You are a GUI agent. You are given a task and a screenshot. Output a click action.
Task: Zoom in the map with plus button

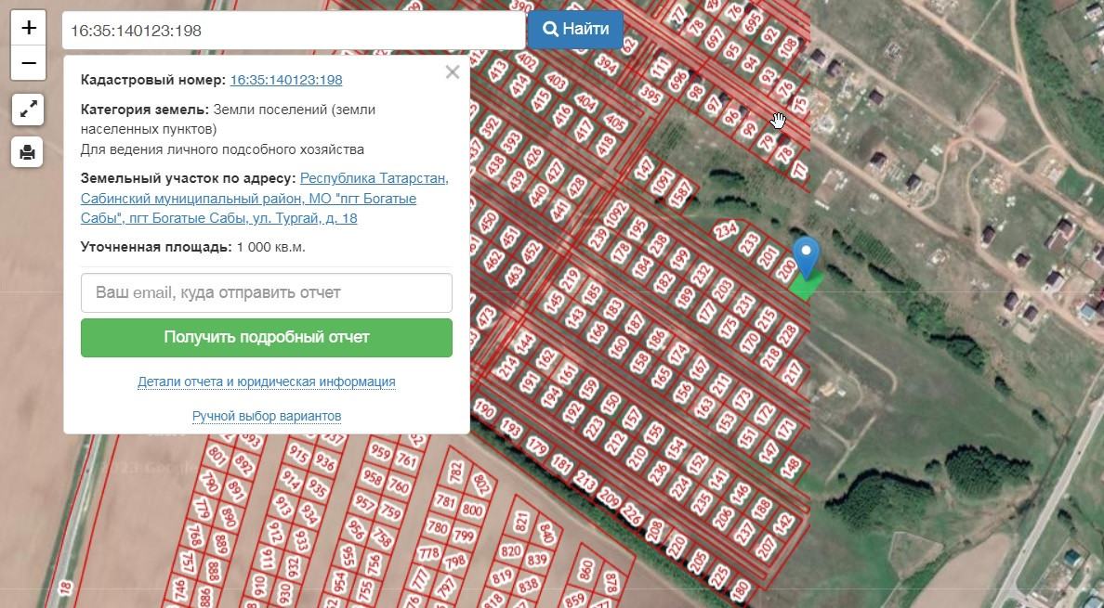(28, 28)
